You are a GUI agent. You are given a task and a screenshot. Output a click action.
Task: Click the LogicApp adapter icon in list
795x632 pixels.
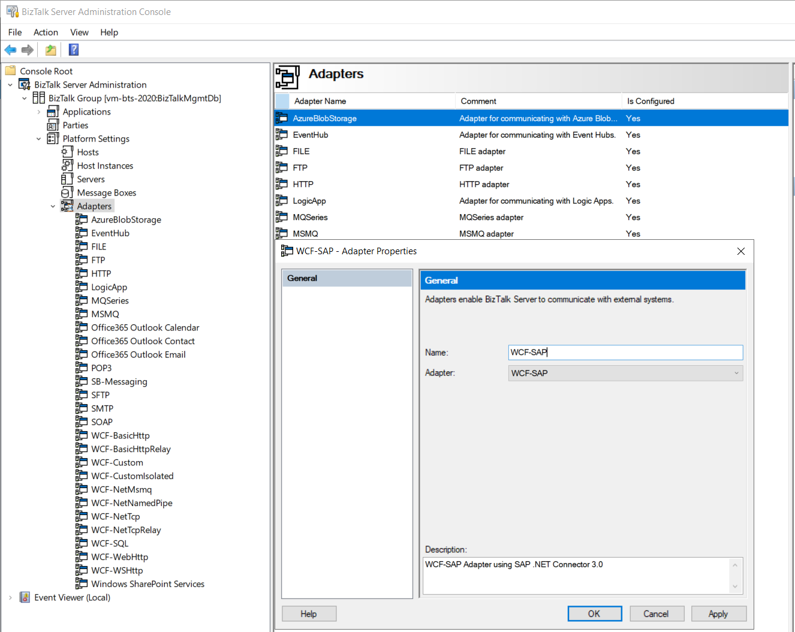[282, 200]
